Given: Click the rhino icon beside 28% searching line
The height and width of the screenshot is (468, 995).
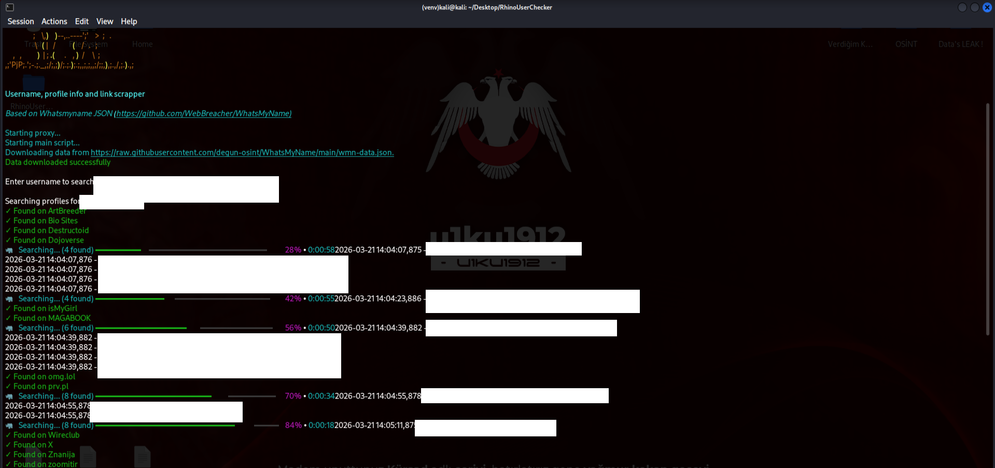Looking at the screenshot, I should [9, 250].
